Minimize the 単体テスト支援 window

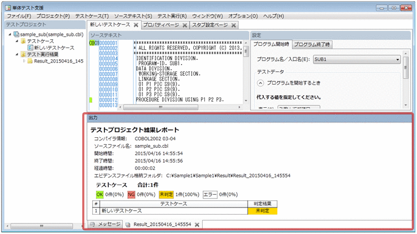click(381, 8)
